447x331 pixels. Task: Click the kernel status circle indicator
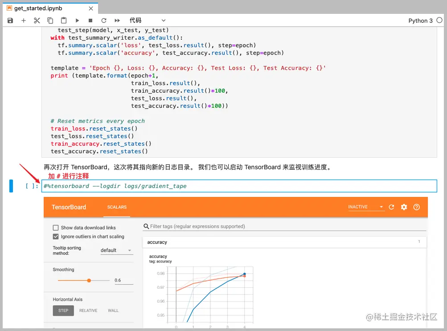click(439, 20)
